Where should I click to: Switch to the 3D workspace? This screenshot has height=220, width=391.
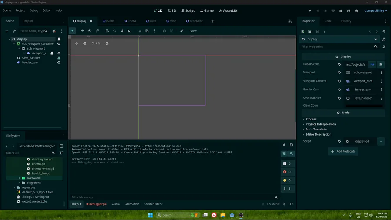coord(172,11)
